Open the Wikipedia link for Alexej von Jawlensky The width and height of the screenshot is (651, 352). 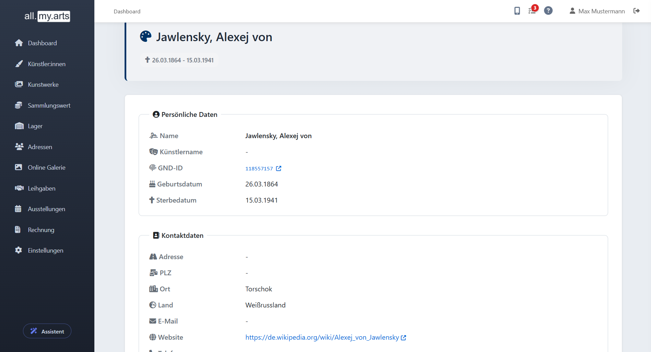(x=322, y=338)
